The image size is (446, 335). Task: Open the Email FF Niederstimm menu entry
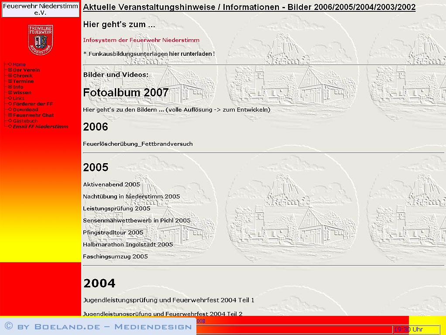(40, 126)
